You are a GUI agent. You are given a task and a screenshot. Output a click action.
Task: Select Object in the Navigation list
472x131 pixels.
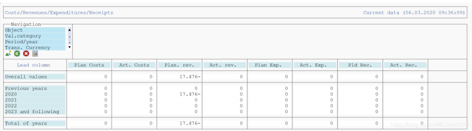(35, 30)
